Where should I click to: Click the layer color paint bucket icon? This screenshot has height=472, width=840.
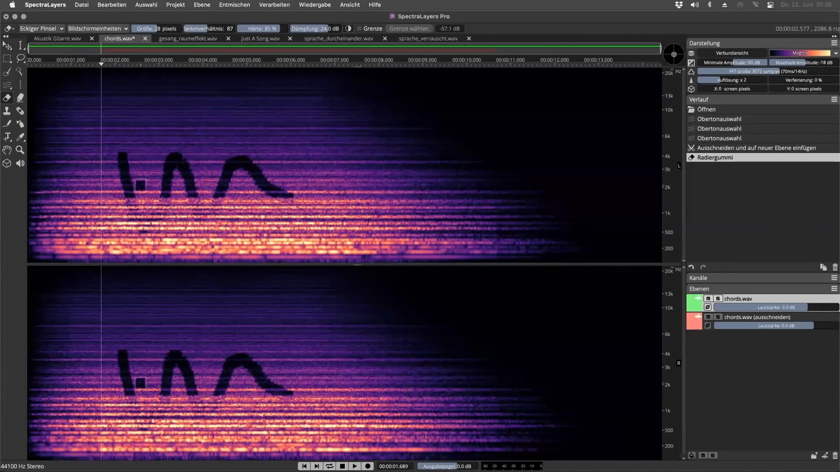(692, 455)
